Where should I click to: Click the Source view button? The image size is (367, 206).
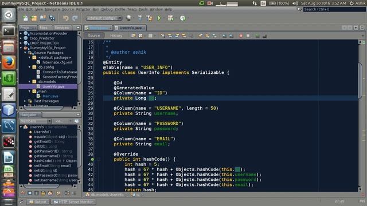click(94, 35)
